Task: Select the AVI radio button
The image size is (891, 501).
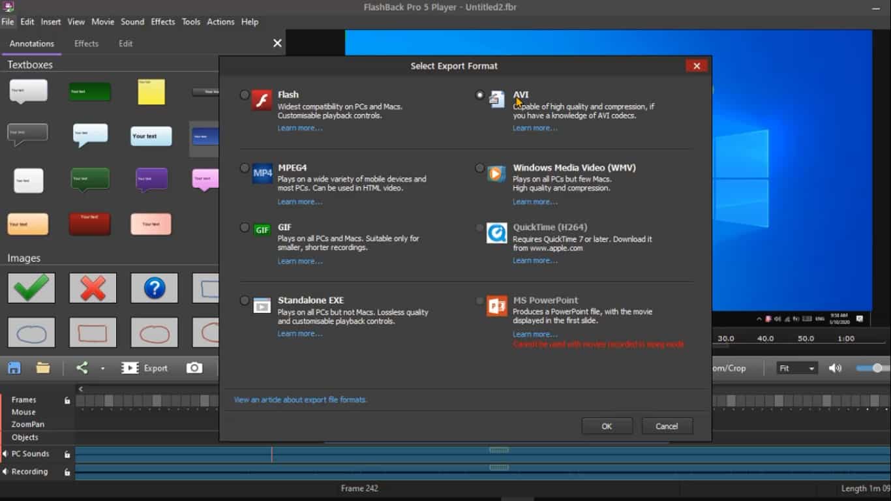Action: (x=480, y=95)
